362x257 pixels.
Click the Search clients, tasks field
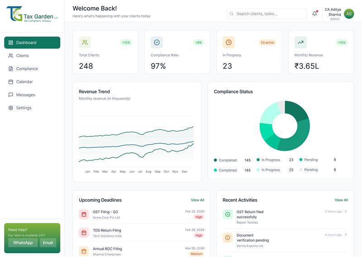pos(267,14)
